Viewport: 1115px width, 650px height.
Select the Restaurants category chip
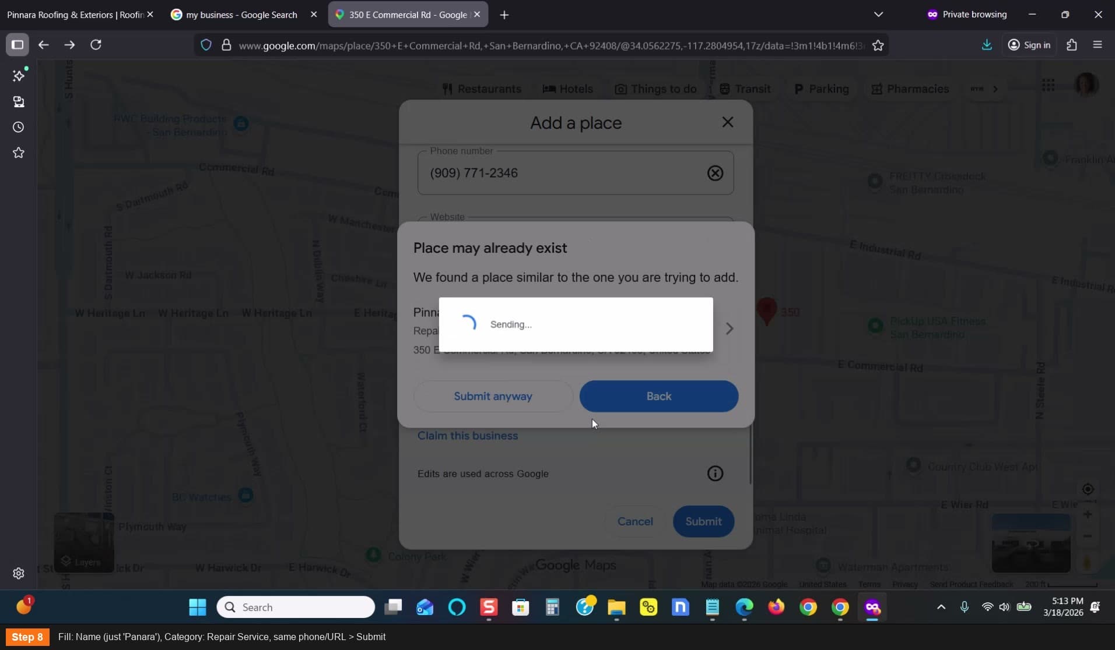point(482,89)
